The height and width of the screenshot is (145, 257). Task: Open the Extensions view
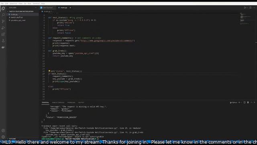click(x=3, y=34)
